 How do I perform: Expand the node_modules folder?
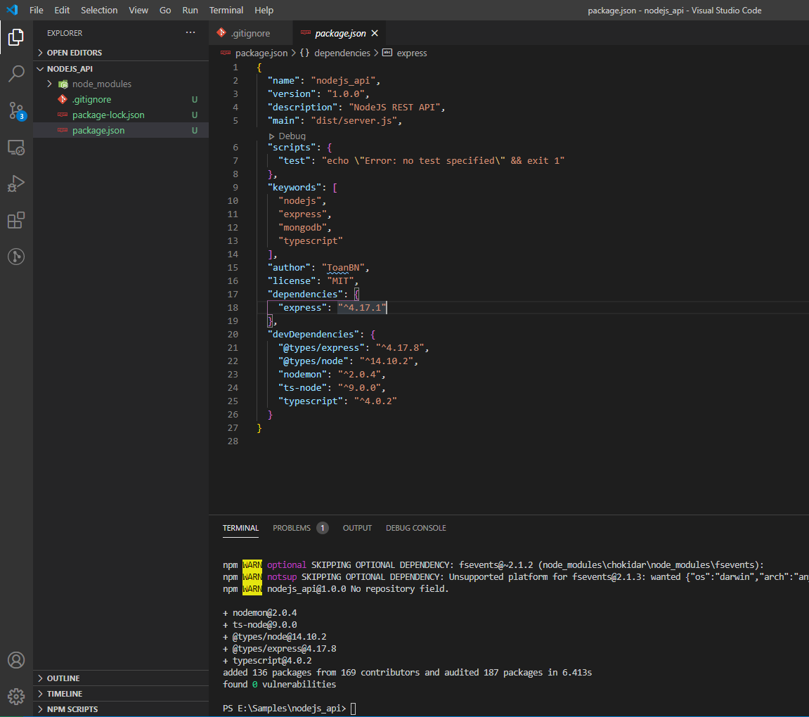49,84
